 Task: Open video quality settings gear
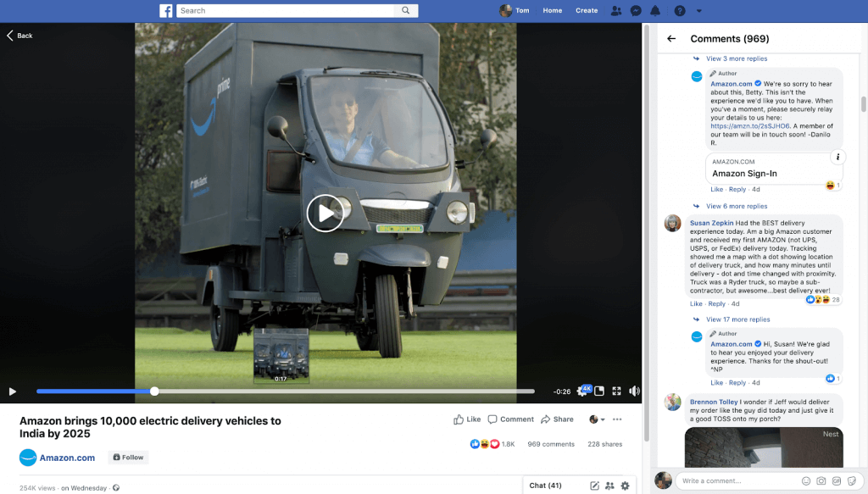(x=582, y=391)
